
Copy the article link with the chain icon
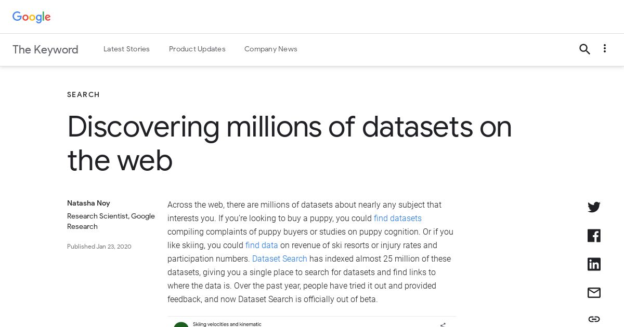(x=594, y=319)
